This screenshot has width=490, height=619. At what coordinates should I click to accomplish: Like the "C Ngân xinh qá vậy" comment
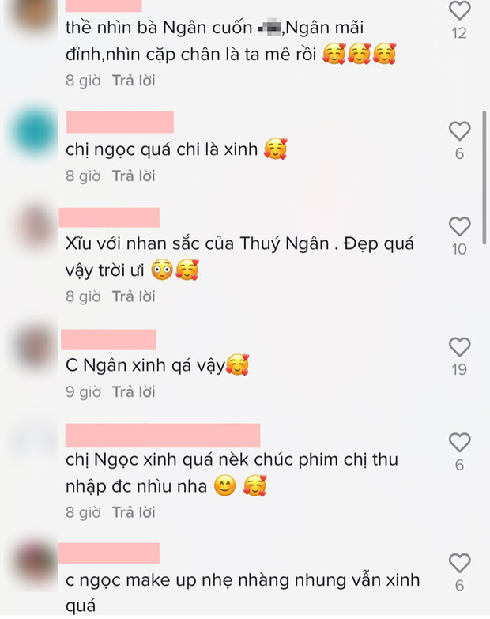click(460, 346)
